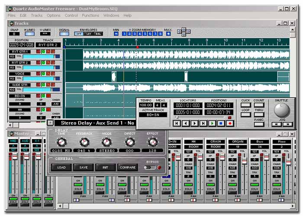Open the CHAN field A10 of the BD+SN track
Viewport: 303px width, 216px height.
click(56, 104)
